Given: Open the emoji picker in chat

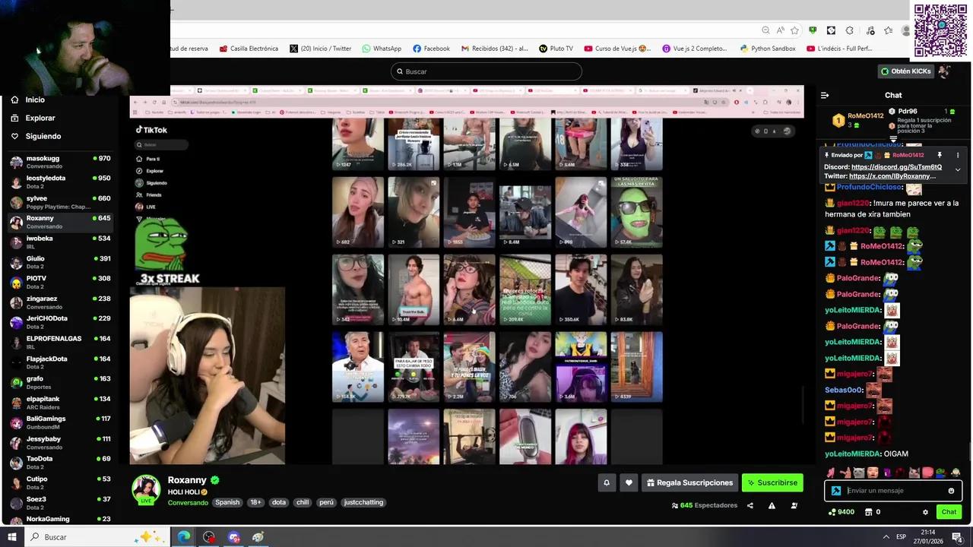Looking at the screenshot, I should [x=951, y=491].
